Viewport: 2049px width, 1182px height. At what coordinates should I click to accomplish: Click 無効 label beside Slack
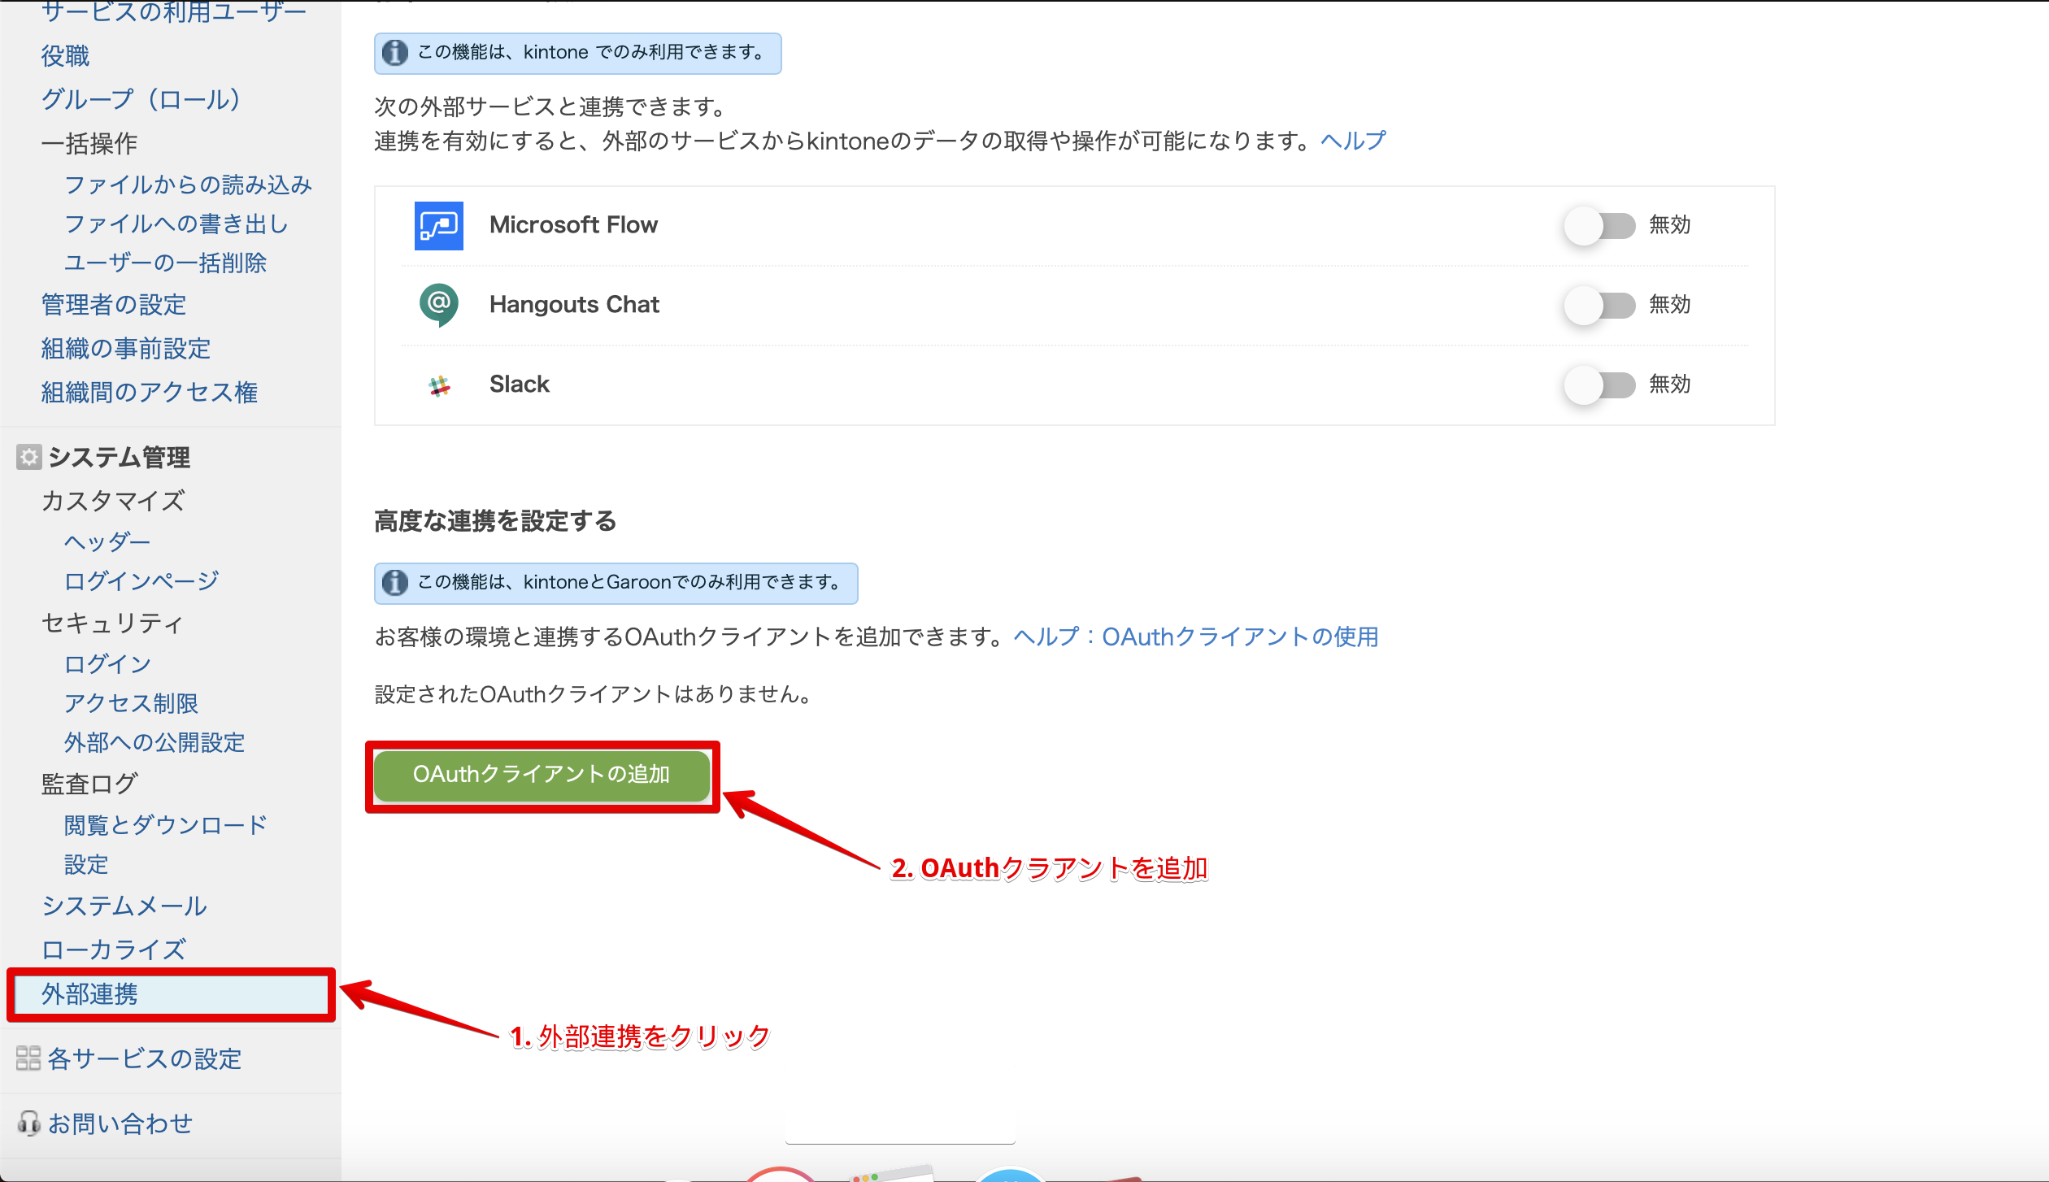pos(1670,385)
